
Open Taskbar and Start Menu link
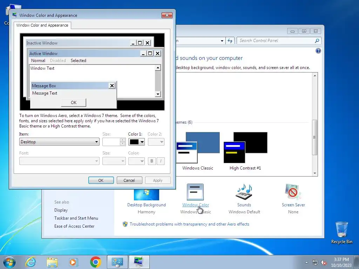[76, 218]
